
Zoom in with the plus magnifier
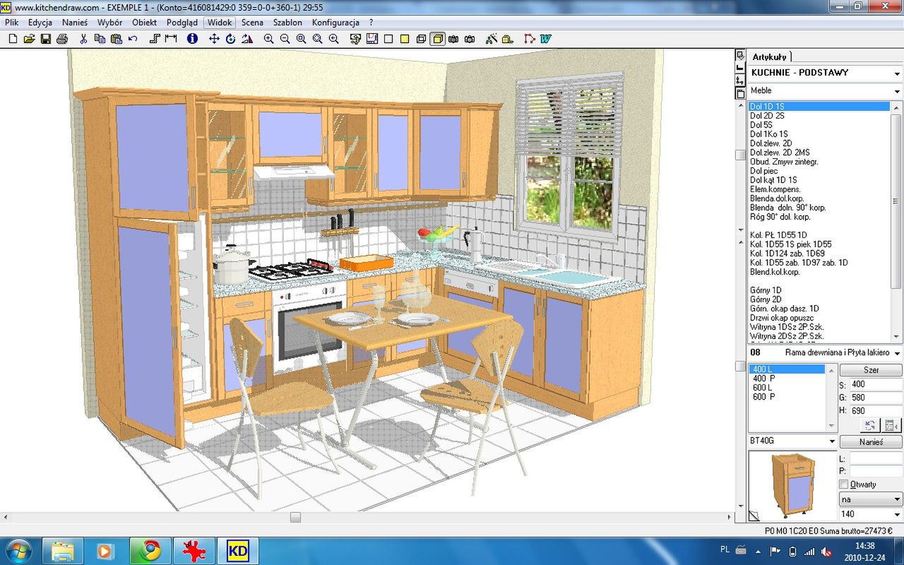[x=268, y=39]
